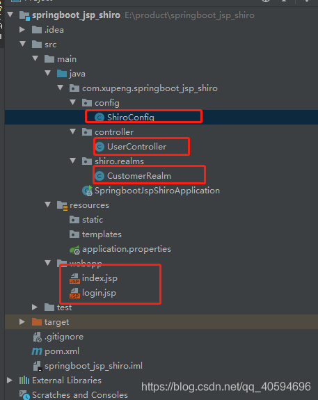Click the orange target folder icon
Screen dimensions: 318x400
pyautogui.click(x=37, y=322)
